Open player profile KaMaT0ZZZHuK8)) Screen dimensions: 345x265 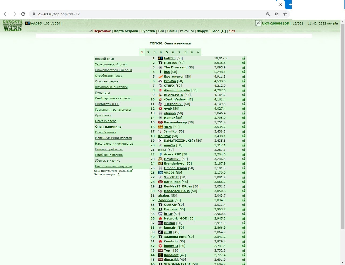(179, 141)
